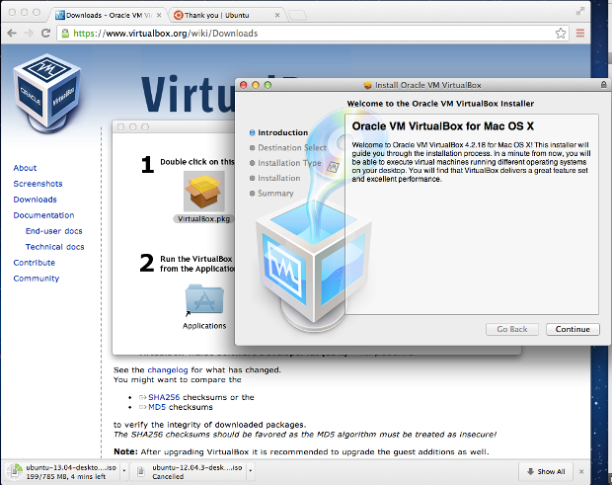Select the Summary installer step

[x=271, y=194]
